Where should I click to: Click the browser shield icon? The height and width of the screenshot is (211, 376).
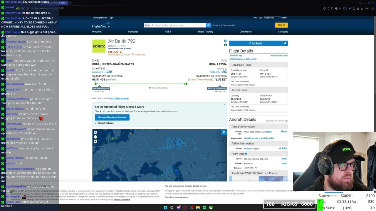click(337, 8)
